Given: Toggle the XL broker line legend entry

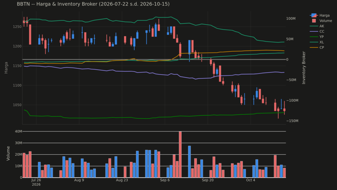Looking at the screenshot, I should (317, 42).
